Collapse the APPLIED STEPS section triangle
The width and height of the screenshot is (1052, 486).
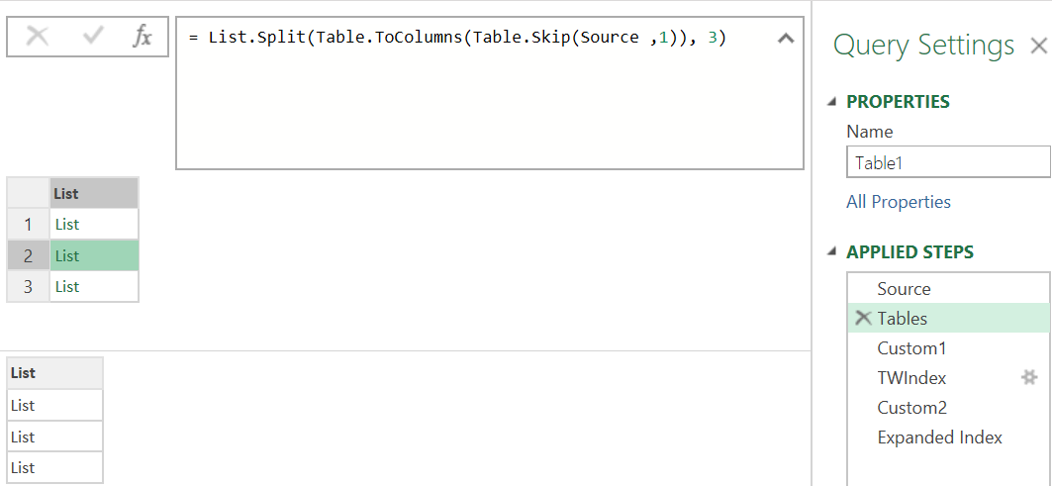coord(832,252)
